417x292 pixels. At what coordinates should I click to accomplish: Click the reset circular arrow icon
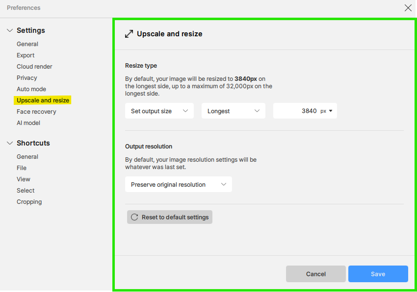click(x=134, y=217)
